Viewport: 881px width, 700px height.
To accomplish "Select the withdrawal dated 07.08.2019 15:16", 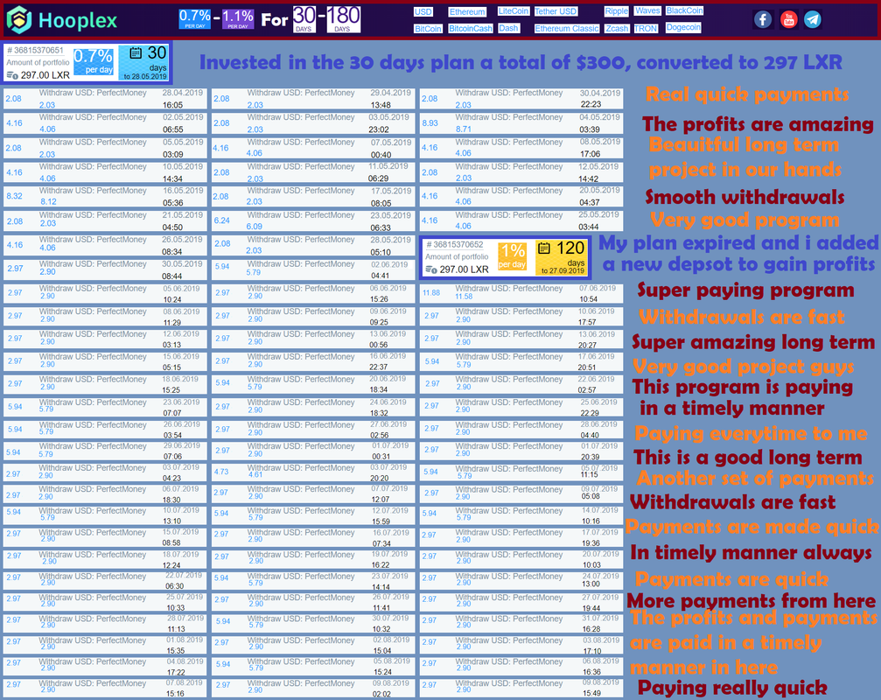I will pyautogui.click(x=105, y=689).
